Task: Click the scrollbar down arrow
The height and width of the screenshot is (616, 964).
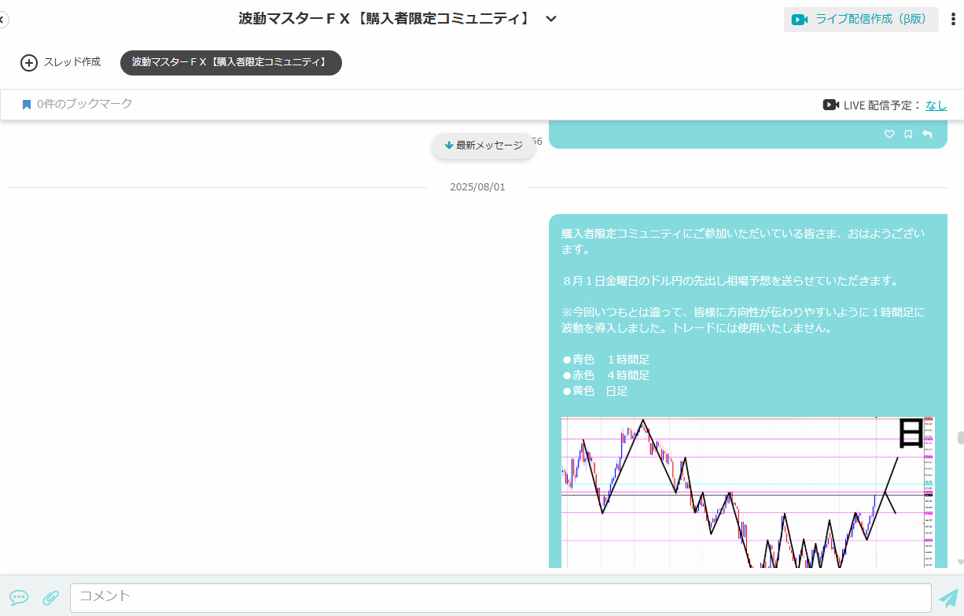Action: click(x=960, y=563)
